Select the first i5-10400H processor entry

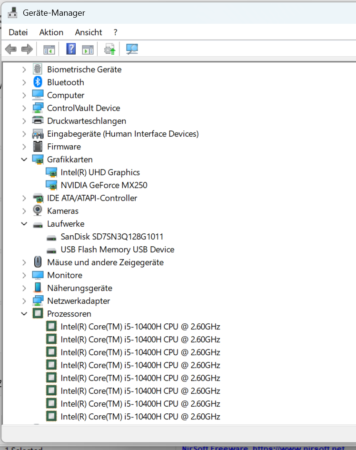tap(140, 327)
